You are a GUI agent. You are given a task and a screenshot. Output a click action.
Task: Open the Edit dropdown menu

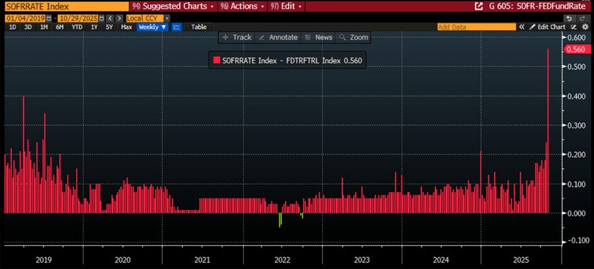pyautogui.click(x=286, y=6)
